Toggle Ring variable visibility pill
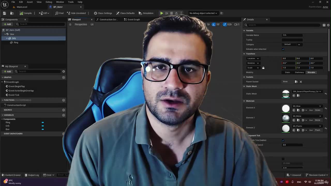Screen dimensions: 331x186 click(x=43, y=122)
